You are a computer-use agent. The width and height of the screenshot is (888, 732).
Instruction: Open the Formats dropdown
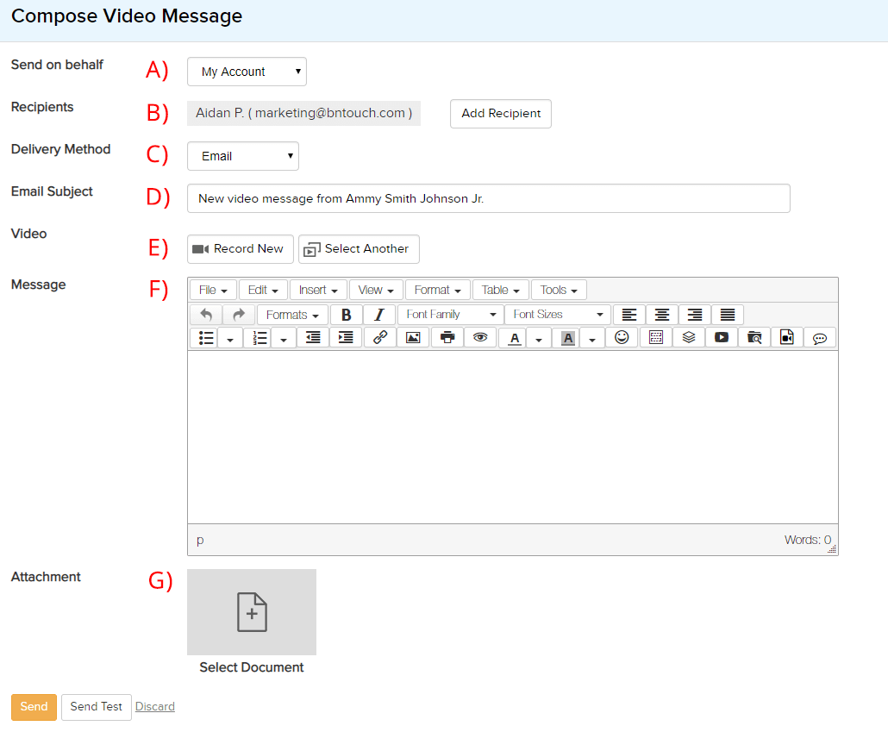tap(293, 315)
